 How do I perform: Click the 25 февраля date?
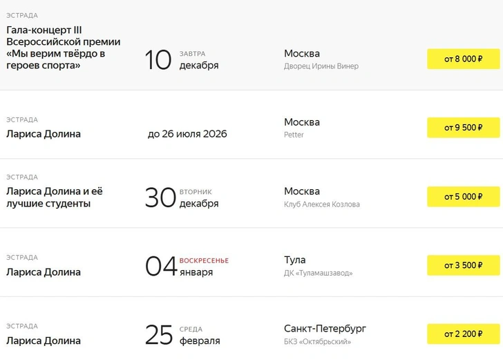click(182, 335)
